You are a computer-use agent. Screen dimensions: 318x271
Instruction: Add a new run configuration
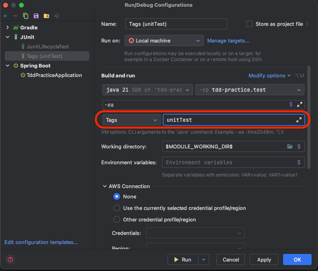coord(5,16)
